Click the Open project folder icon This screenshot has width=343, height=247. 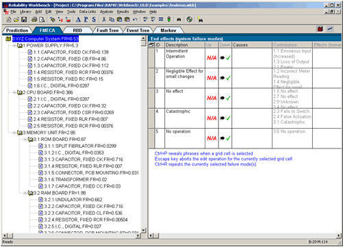coord(16,20)
